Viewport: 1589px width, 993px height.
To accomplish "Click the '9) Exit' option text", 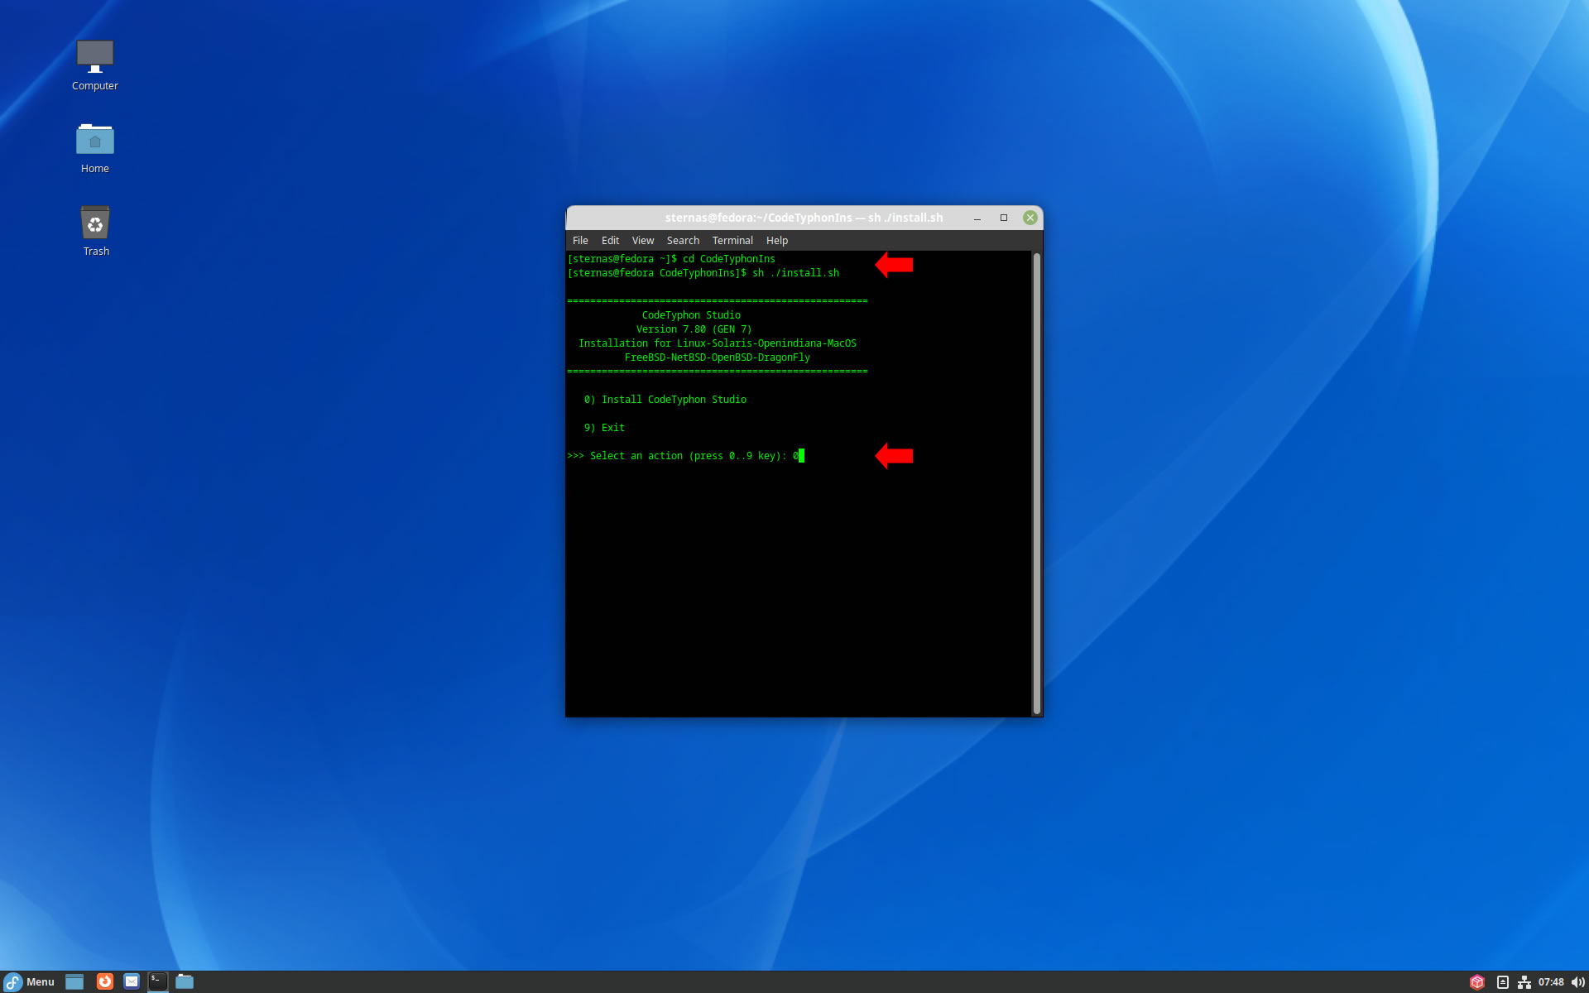I will point(604,428).
